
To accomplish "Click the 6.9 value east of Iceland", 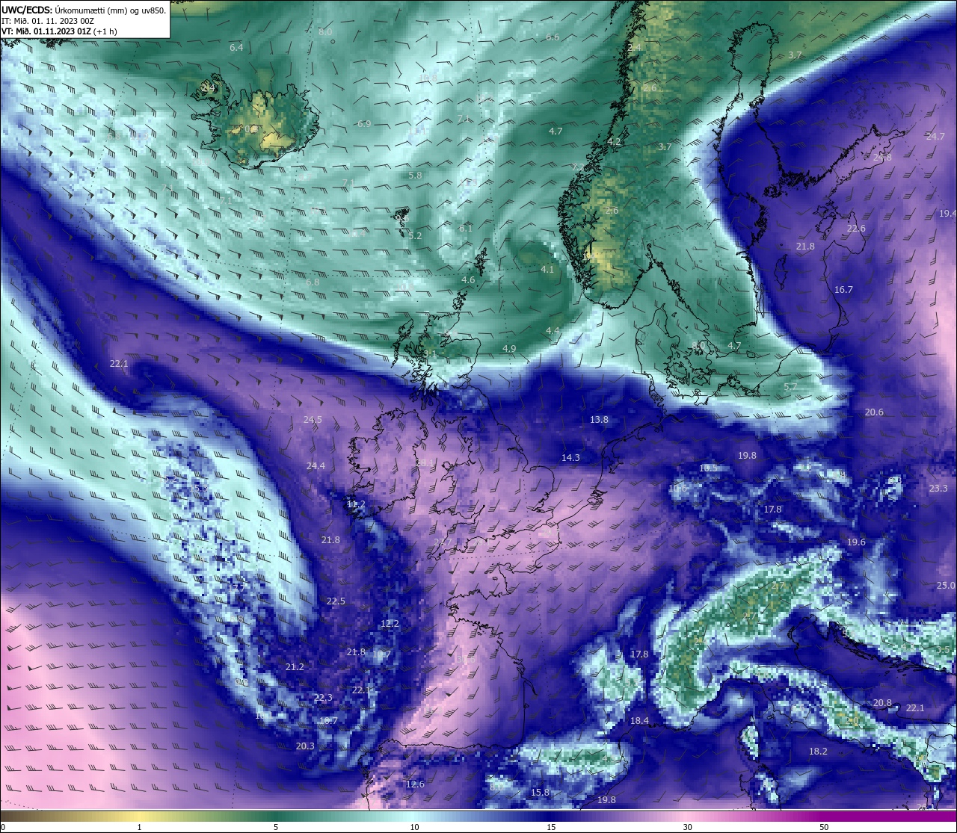I will (364, 123).
